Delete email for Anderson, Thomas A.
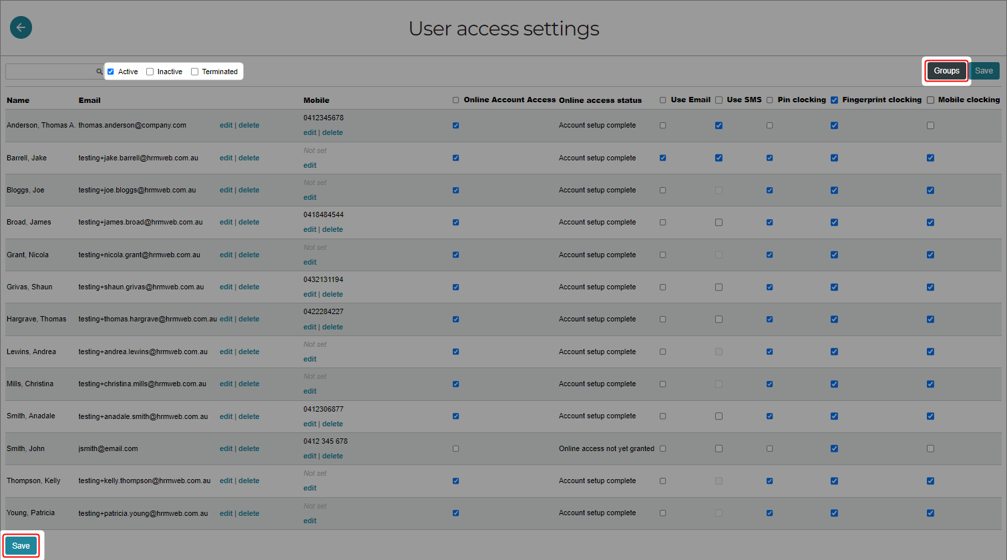1007x560 pixels. 248,126
